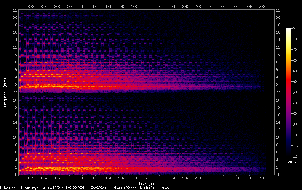This screenshot has height=190, width=302.
Task: Click the 'Time (s)' axis label
Action: point(146,184)
